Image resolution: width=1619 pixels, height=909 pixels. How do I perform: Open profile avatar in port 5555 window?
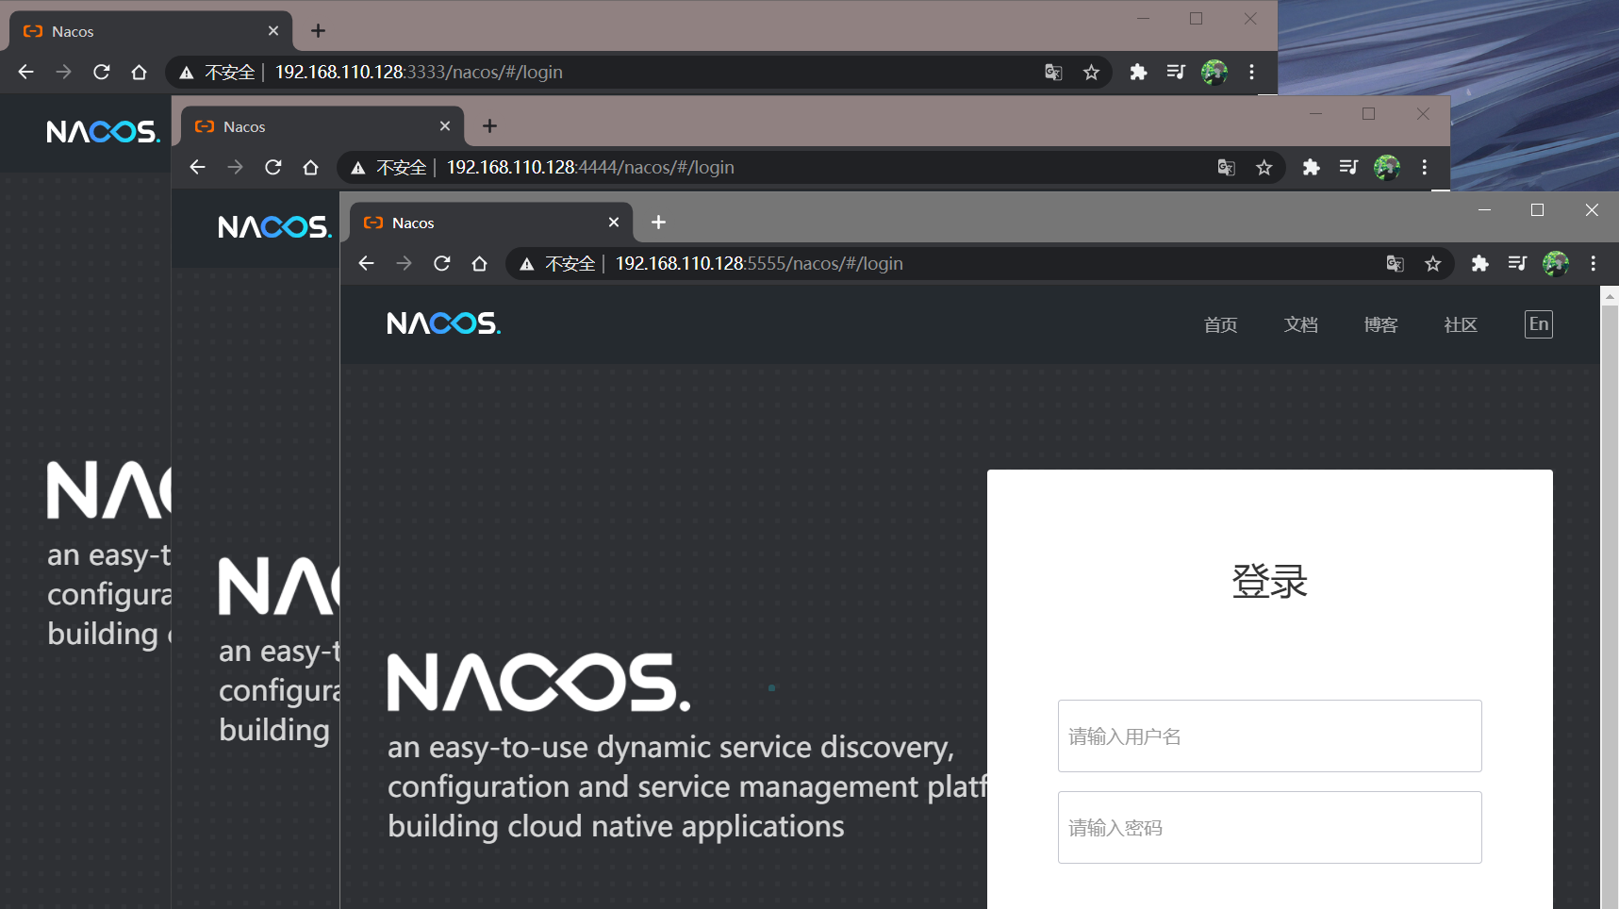pyautogui.click(x=1556, y=264)
